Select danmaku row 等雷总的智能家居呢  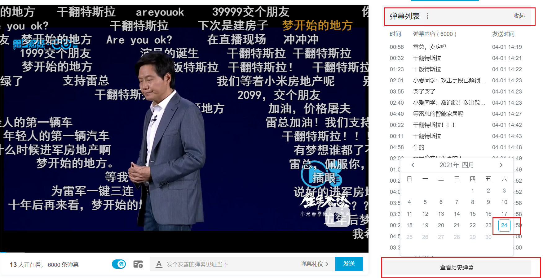click(457, 114)
